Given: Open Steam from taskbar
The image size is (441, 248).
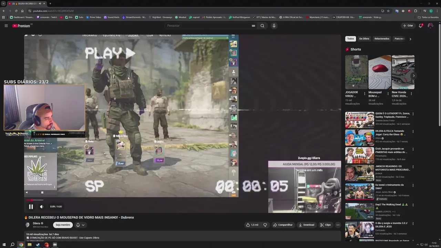Looking at the screenshot, I should click(38, 245).
